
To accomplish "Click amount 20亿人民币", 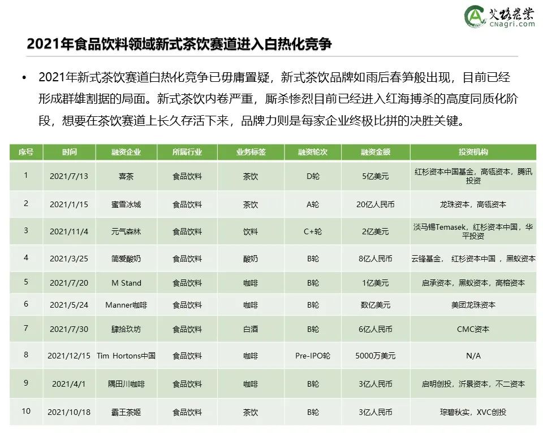I will pyautogui.click(x=376, y=204).
